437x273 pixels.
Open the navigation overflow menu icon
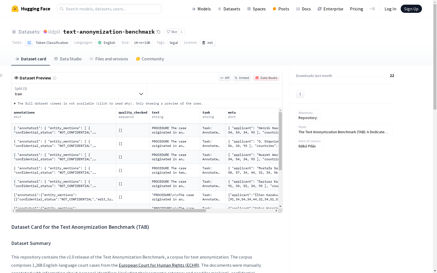373,9
